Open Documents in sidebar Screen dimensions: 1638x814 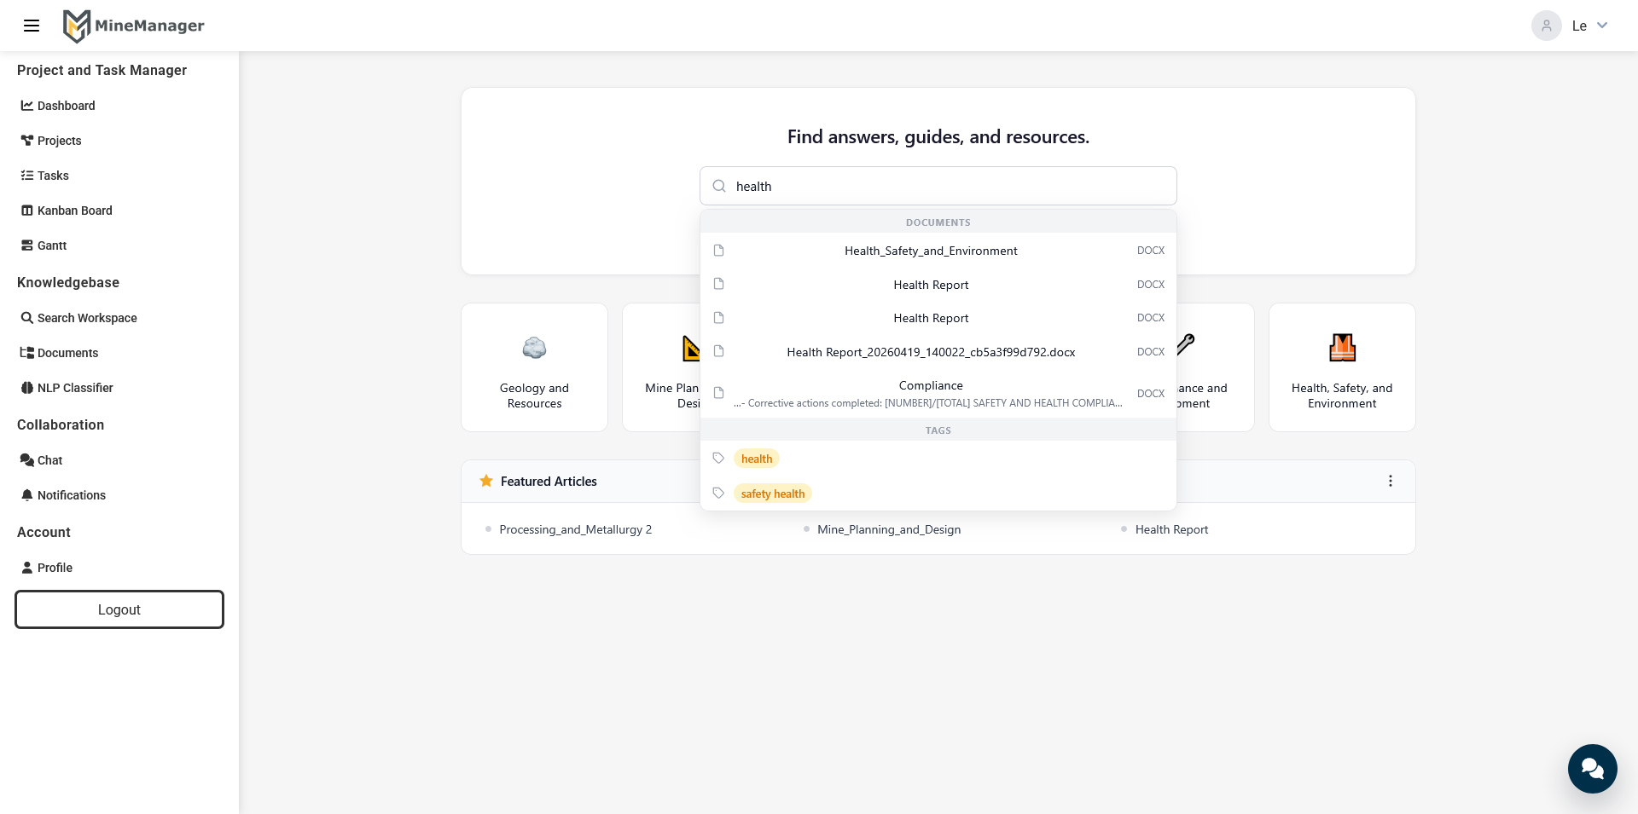(60, 353)
